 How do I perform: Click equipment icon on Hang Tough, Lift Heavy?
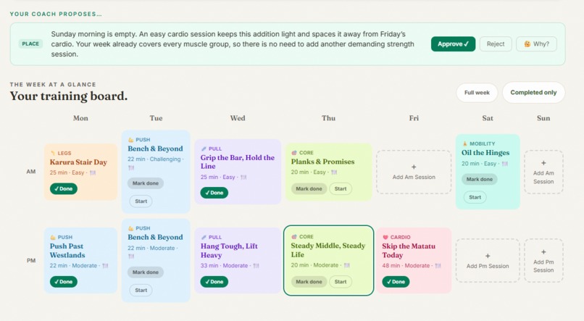click(x=256, y=266)
